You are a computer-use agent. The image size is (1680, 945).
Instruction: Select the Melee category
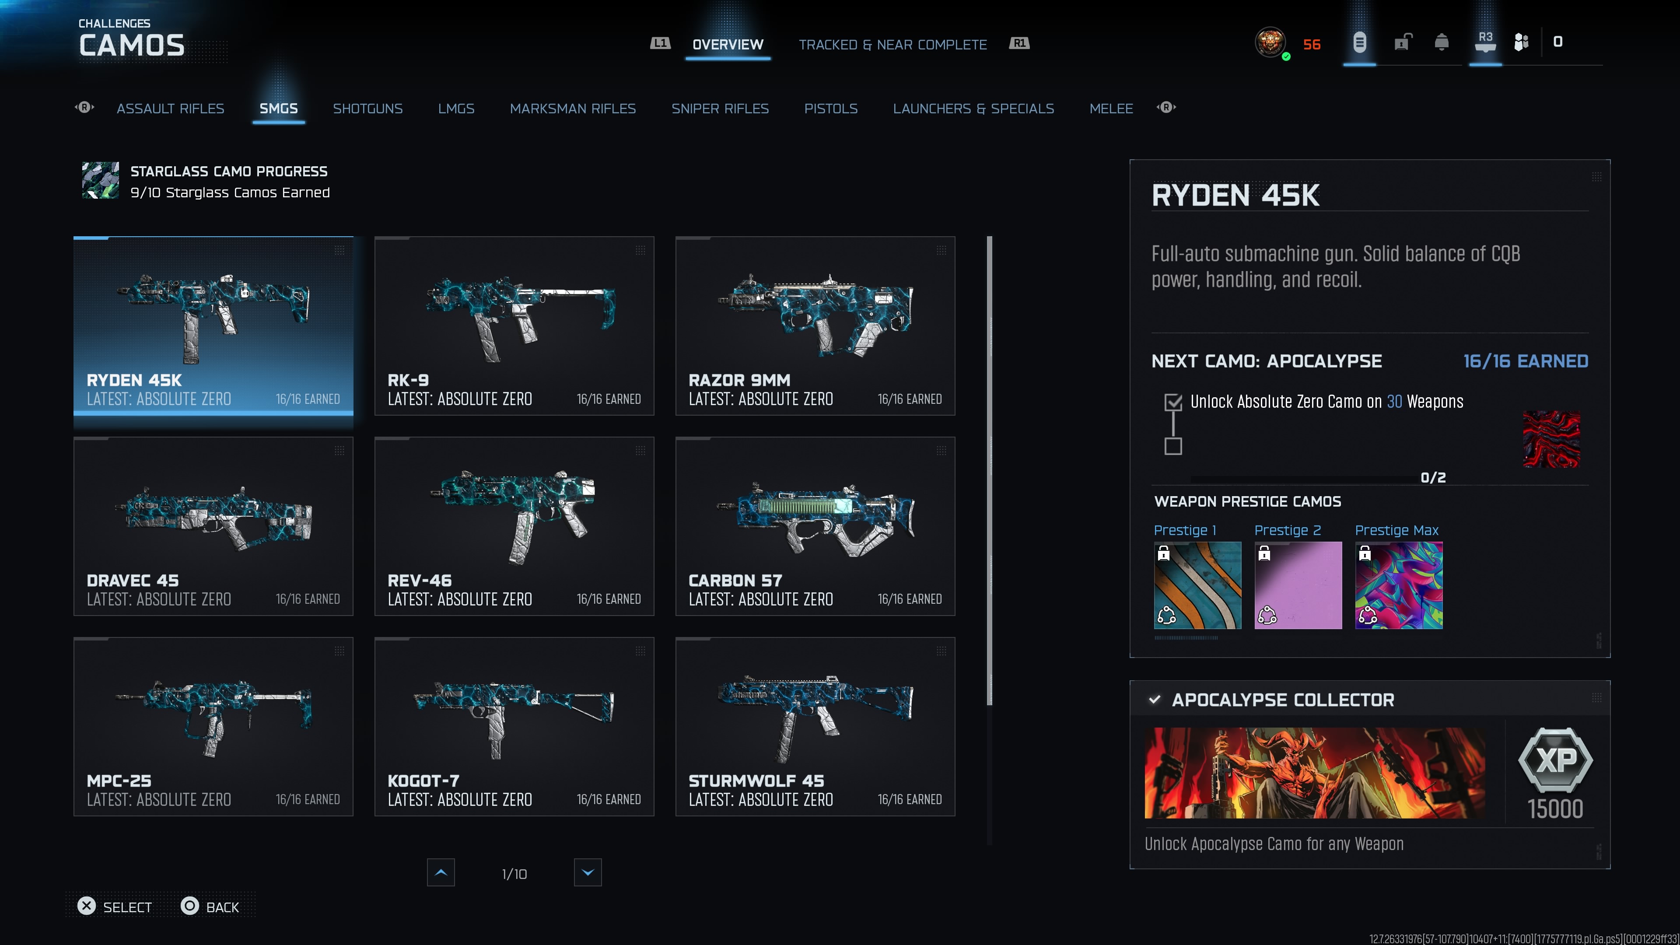pos(1111,108)
